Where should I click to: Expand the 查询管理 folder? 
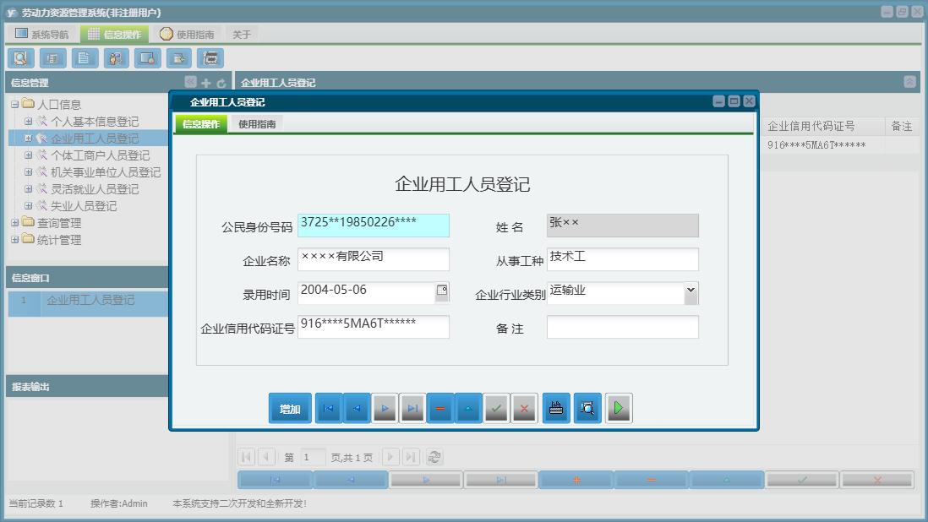coord(15,223)
